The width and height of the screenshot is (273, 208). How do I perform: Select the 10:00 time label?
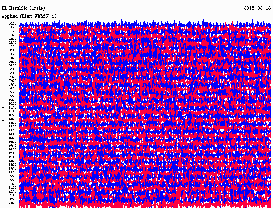pyautogui.click(x=12, y=100)
